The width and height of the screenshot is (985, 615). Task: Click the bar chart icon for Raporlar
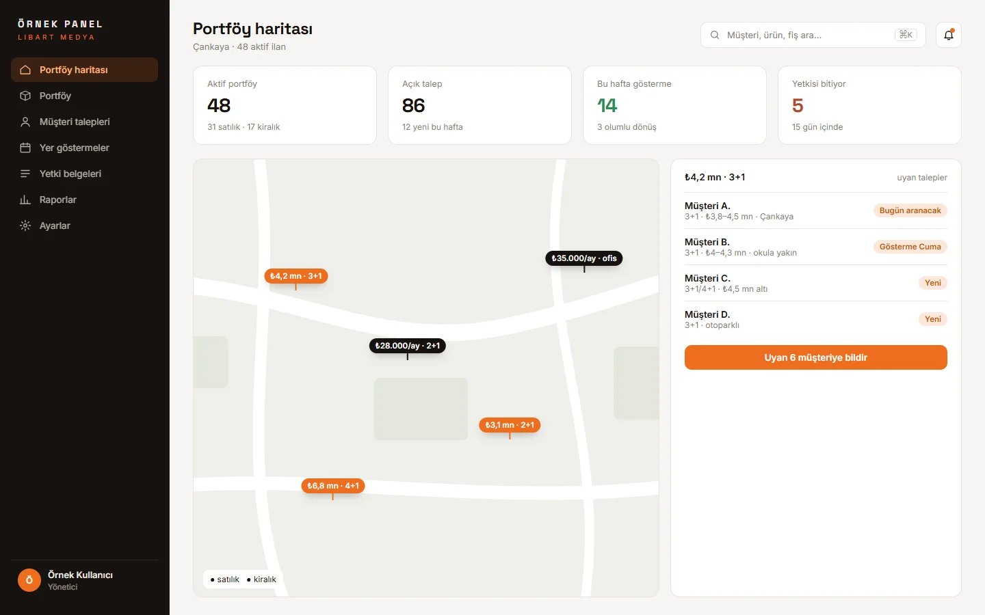[x=25, y=200]
